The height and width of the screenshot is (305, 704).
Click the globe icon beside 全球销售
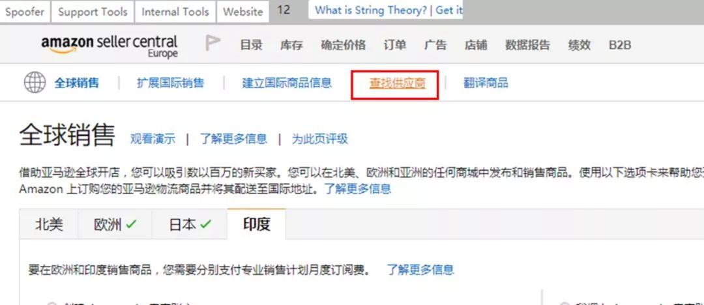point(35,83)
